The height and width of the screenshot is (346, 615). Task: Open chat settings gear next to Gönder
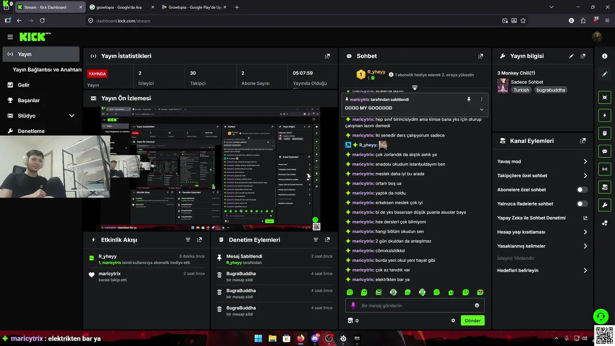(453, 321)
